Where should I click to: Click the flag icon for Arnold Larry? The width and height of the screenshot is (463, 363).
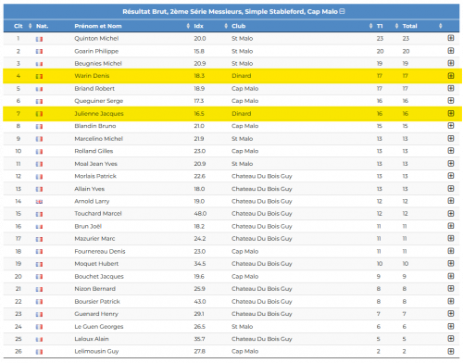(x=39, y=202)
